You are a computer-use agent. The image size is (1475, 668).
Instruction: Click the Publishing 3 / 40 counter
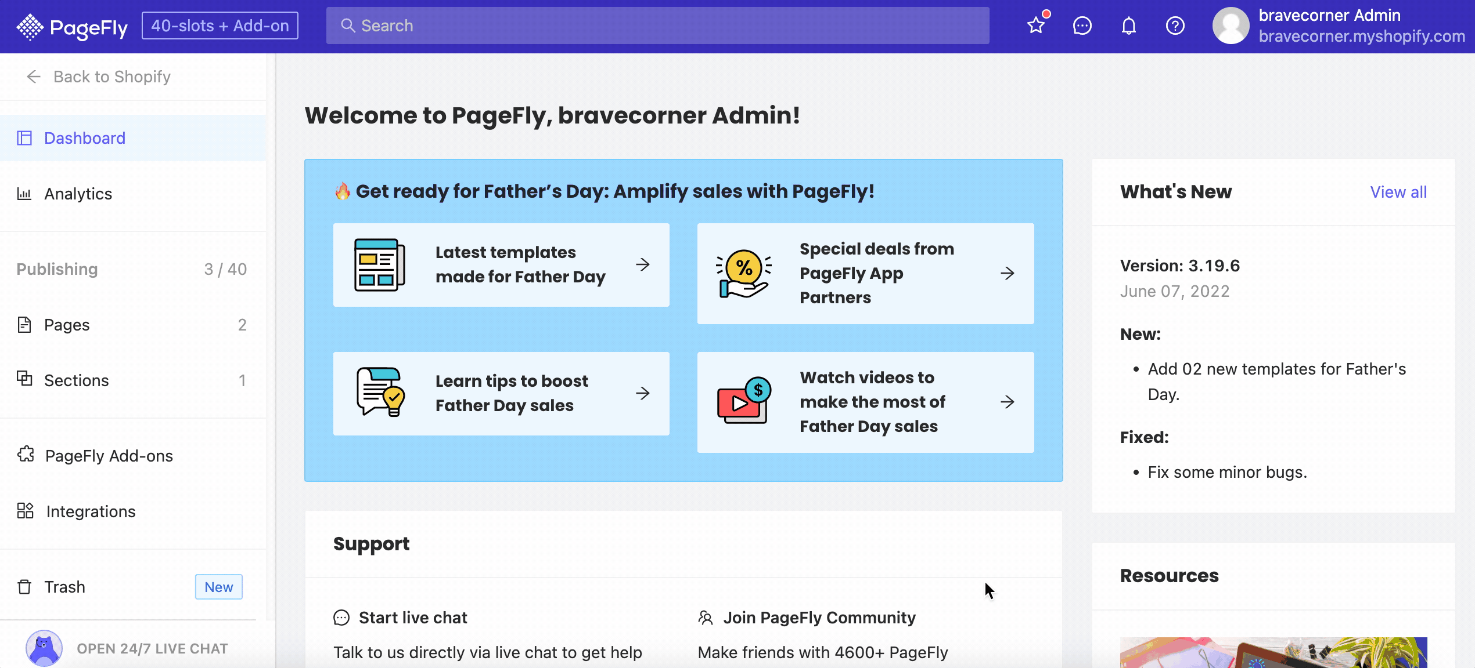225,269
